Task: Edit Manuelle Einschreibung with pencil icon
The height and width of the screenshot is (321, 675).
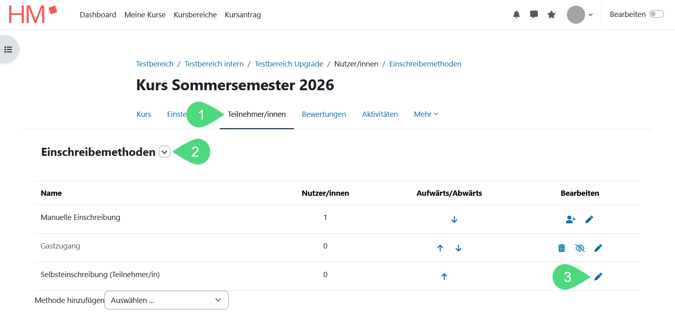Action: click(x=589, y=220)
